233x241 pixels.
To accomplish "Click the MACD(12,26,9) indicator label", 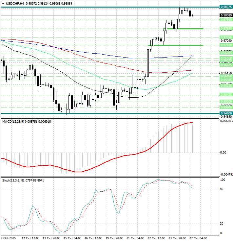I will coord(13,122).
